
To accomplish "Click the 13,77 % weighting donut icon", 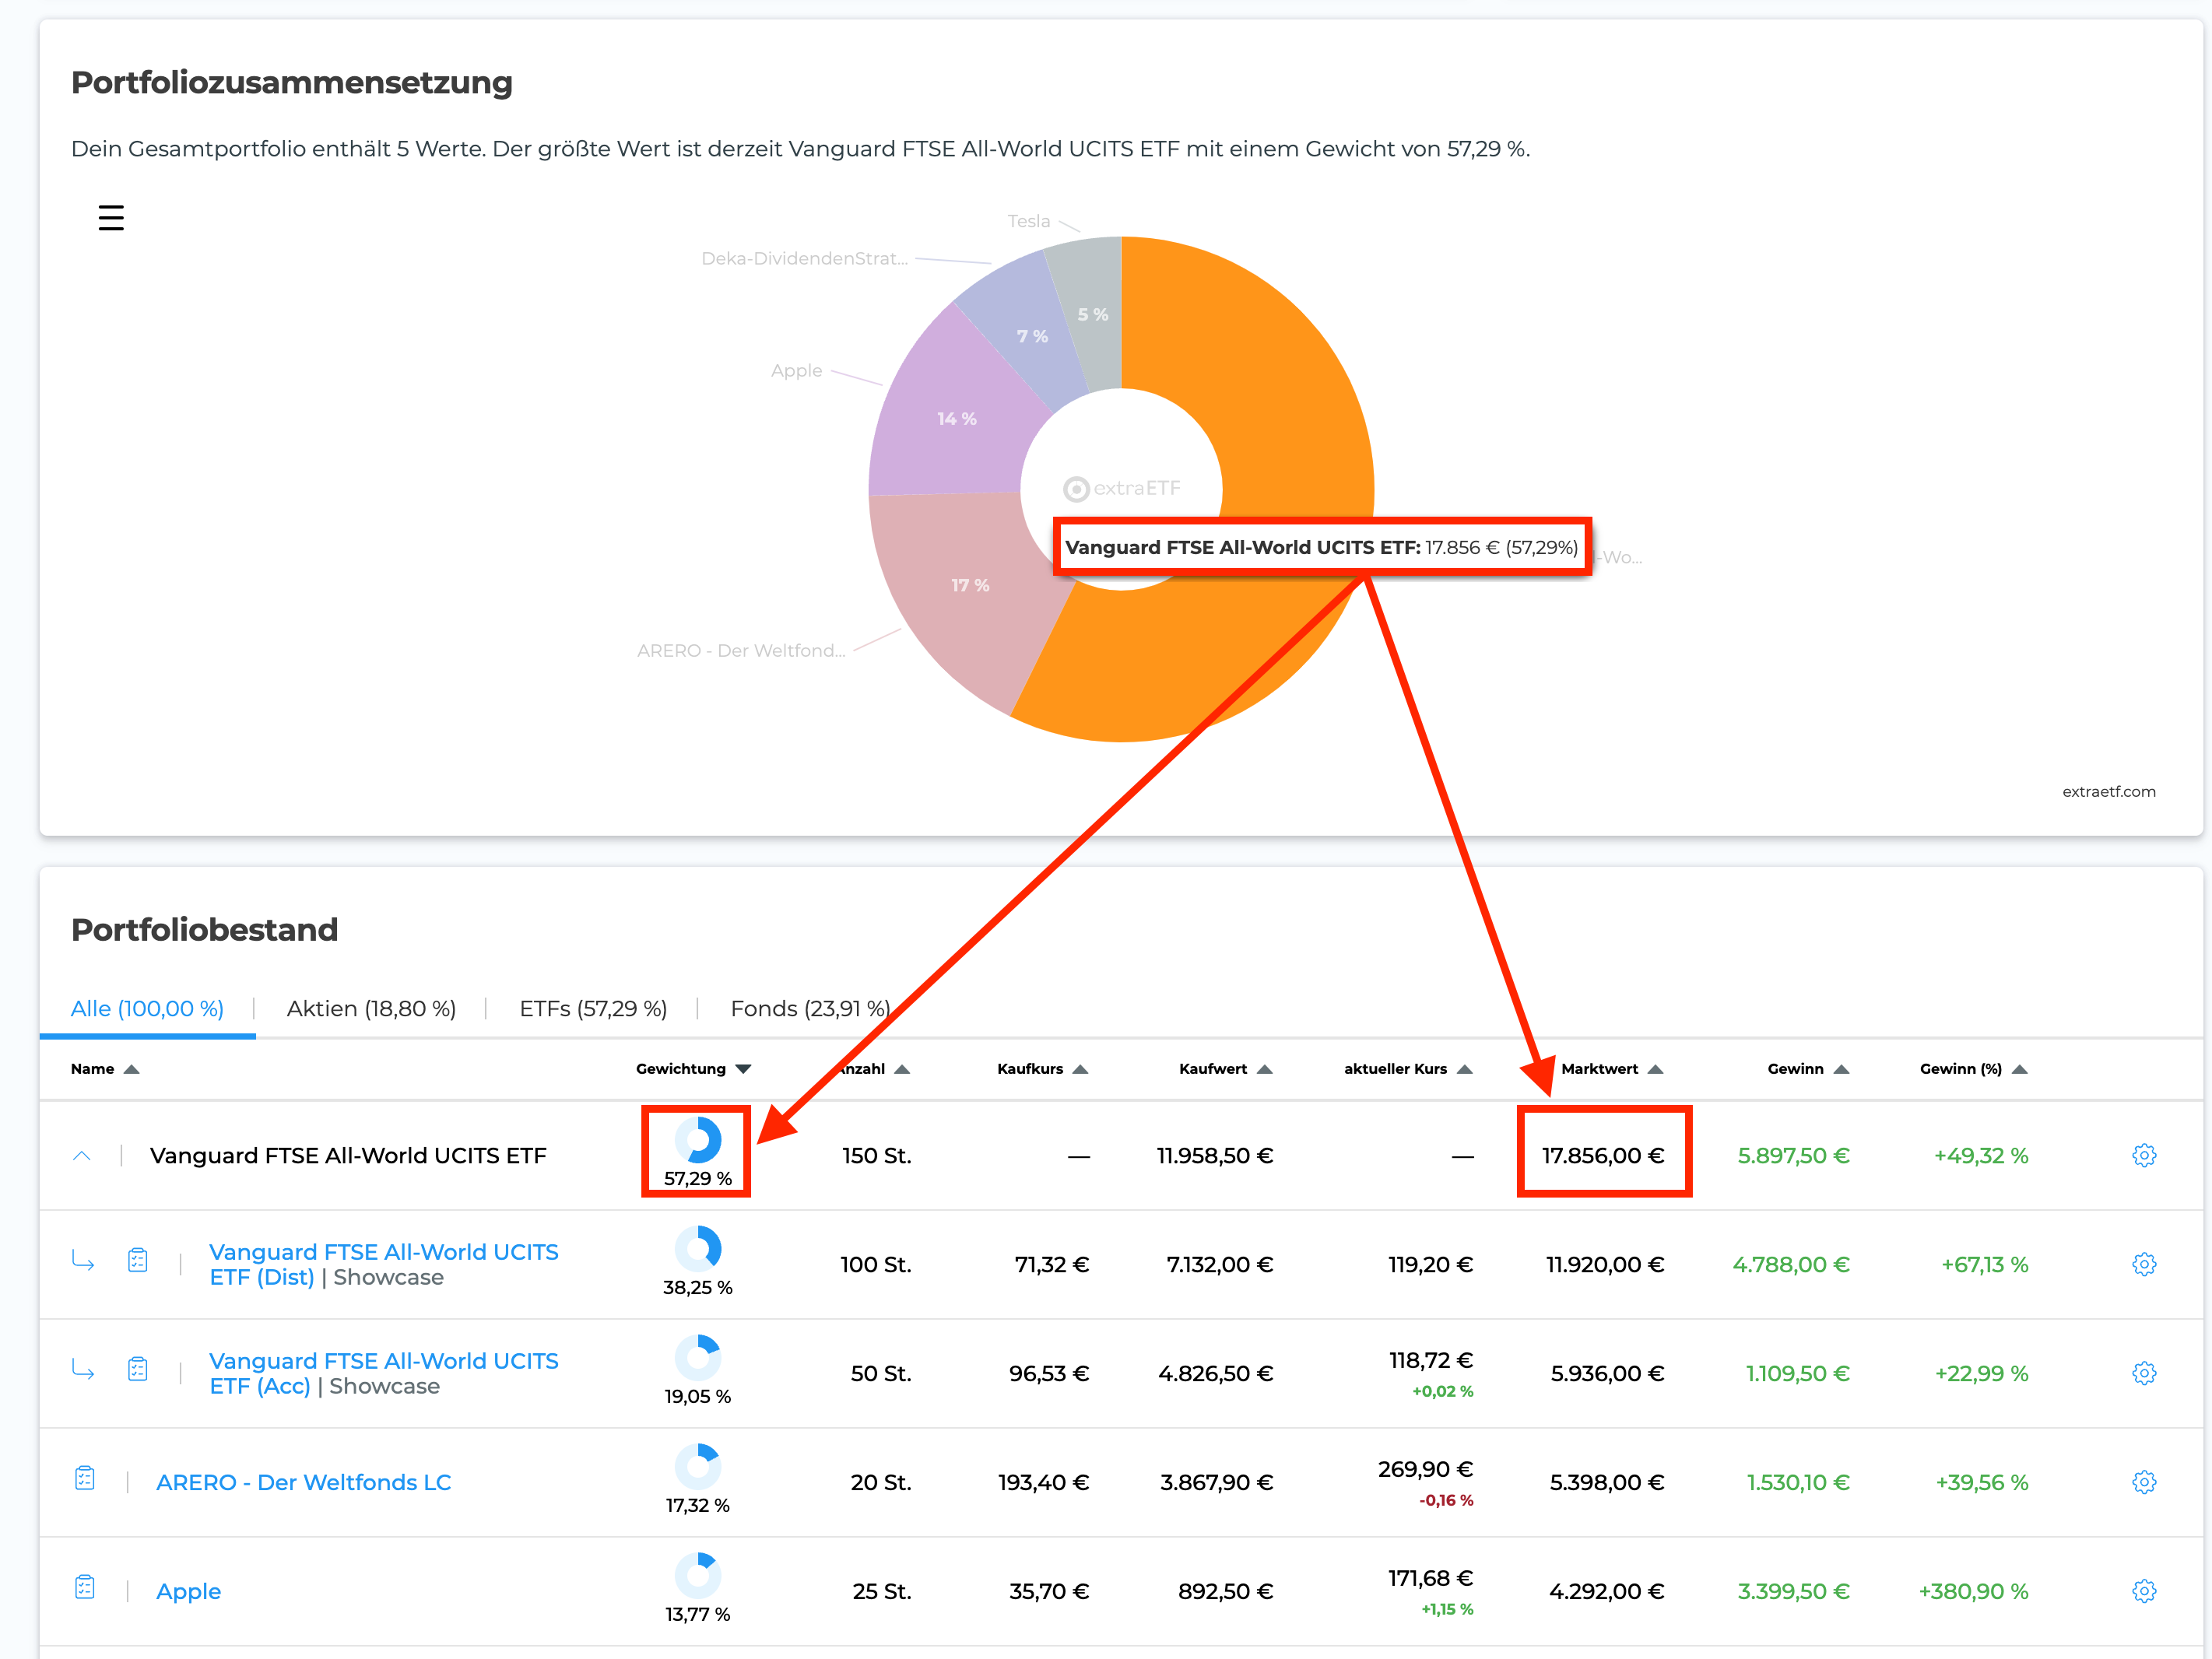I will (x=698, y=1576).
